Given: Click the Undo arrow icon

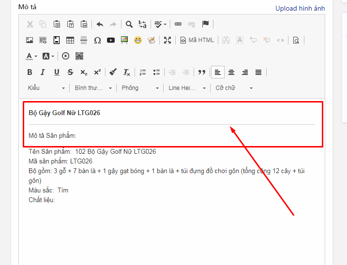Looking at the screenshot, I should pyautogui.click(x=100, y=24).
